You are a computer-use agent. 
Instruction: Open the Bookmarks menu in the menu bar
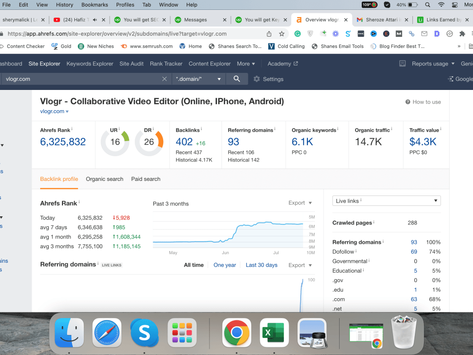pos(95,5)
